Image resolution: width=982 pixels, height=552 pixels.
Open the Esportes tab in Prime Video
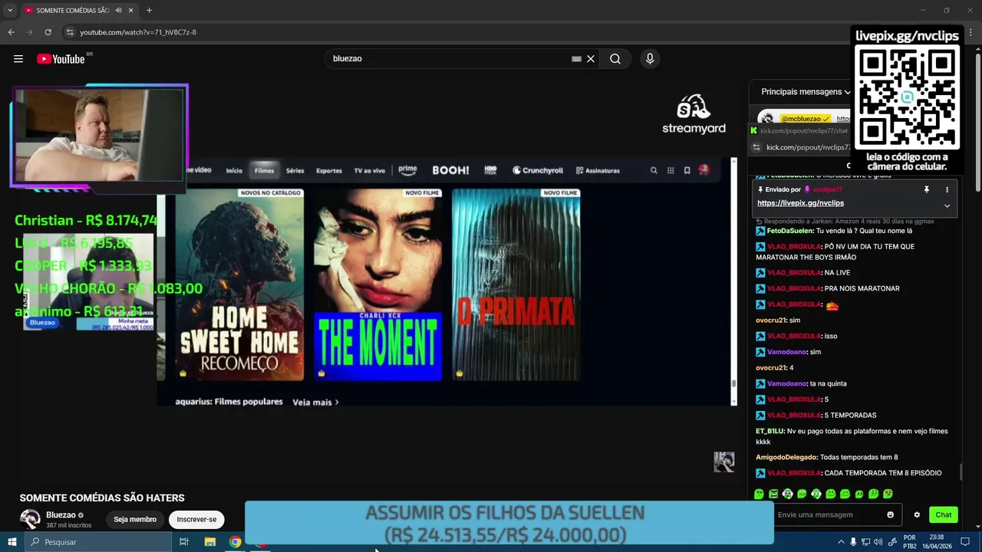coord(329,170)
